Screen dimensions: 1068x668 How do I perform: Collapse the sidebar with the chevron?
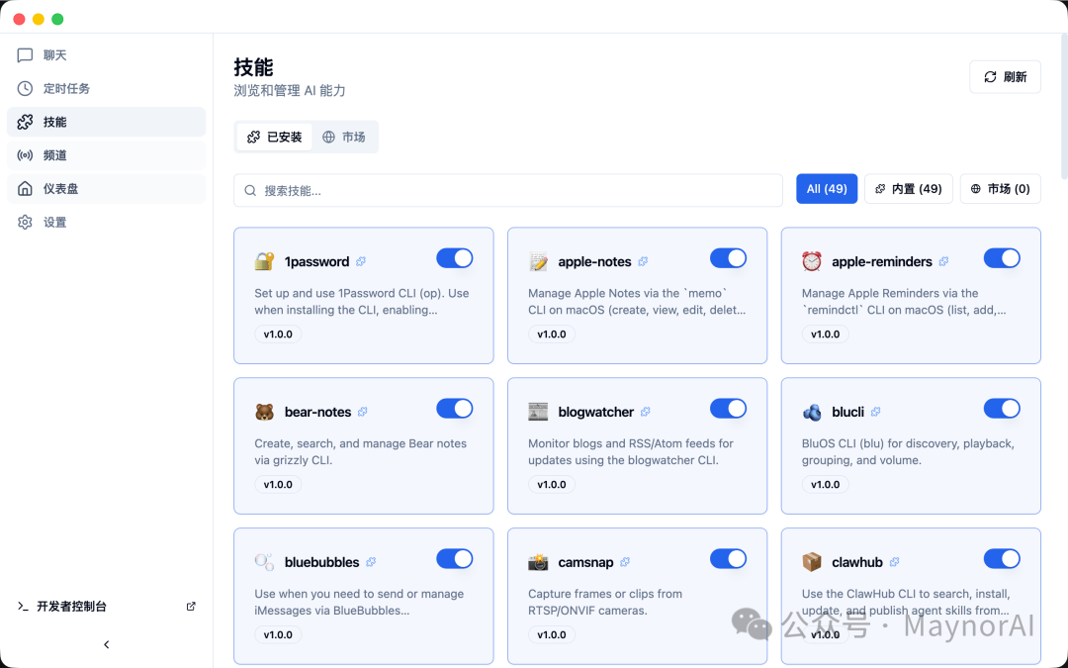point(106,644)
